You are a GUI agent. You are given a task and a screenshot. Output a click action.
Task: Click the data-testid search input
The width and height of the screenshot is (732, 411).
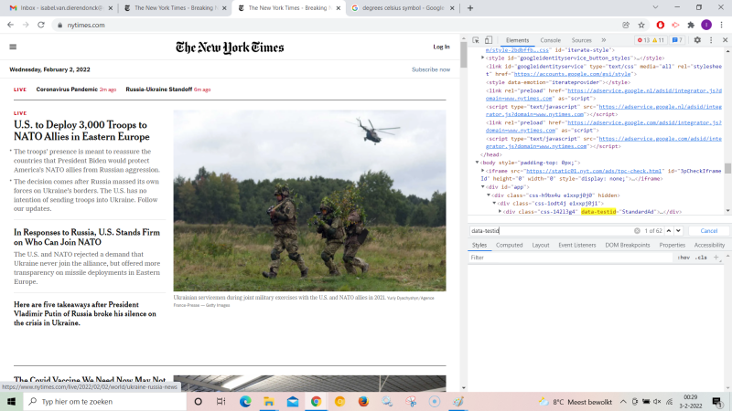[x=551, y=231]
